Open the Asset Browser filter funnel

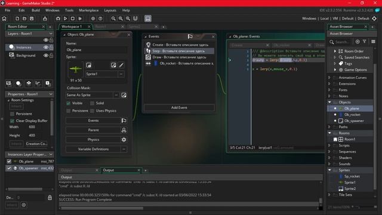pos(365,42)
